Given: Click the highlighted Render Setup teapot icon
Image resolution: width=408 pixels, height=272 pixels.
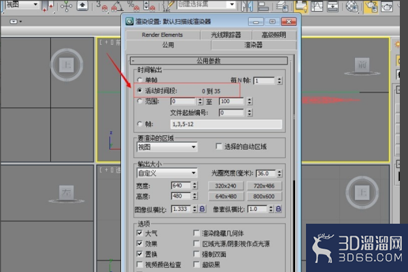Looking at the screenshot, I should (x=371, y=6).
